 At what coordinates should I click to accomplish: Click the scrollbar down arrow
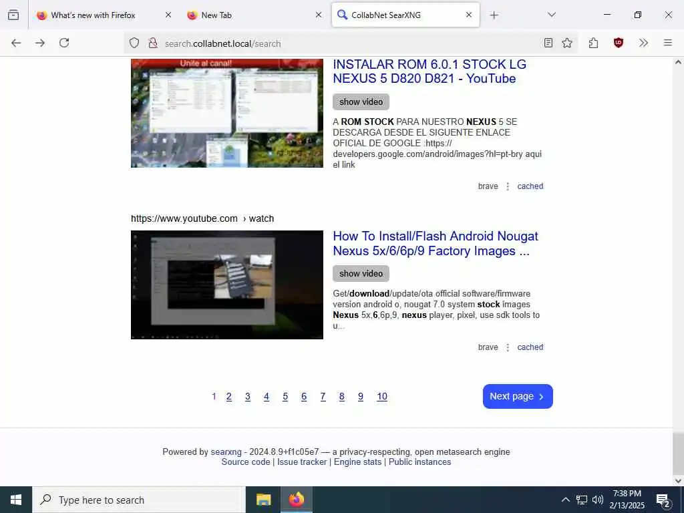pos(678,481)
